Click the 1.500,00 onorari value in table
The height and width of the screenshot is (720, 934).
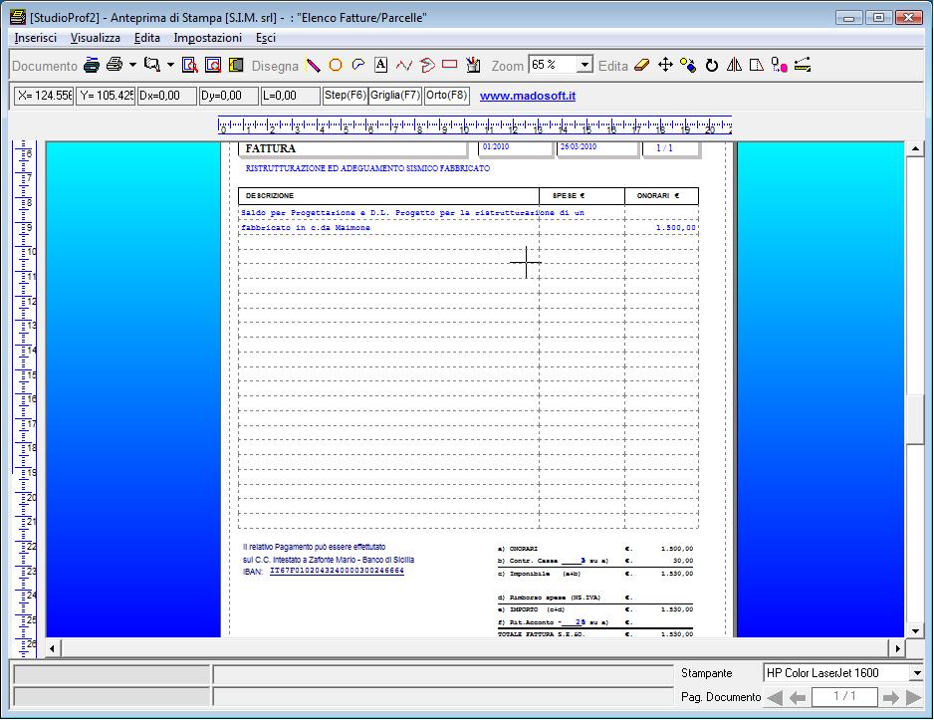(x=675, y=227)
